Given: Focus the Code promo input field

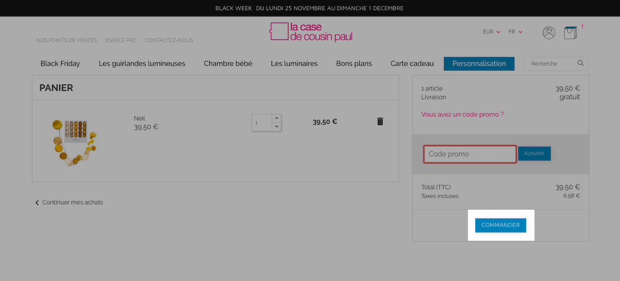Looking at the screenshot, I should [x=470, y=154].
